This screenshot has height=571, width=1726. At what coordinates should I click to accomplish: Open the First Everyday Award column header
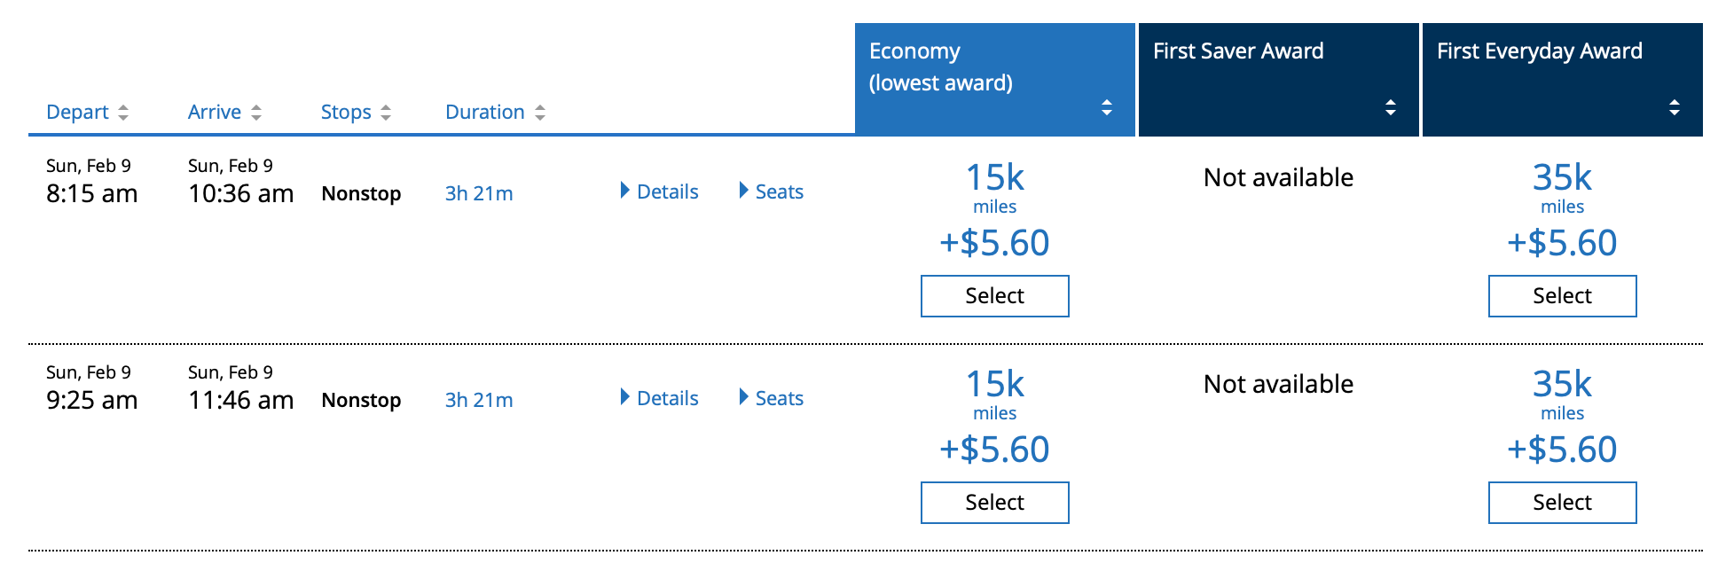pos(1563,80)
